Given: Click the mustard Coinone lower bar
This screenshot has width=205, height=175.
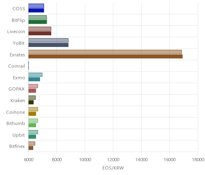Looking at the screenshot, I should tap(32, 114).
